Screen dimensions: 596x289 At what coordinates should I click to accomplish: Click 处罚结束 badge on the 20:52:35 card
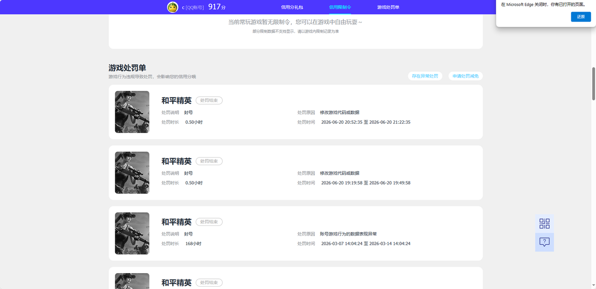[209, 101]
